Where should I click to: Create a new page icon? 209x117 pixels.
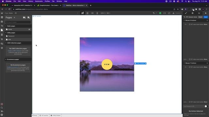click(28, 17)
